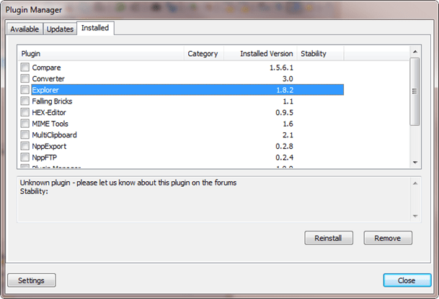The height and width of the screenshot is (299, 439).
Task: Select the NppFTP plugin row
Action: [182, 157]
